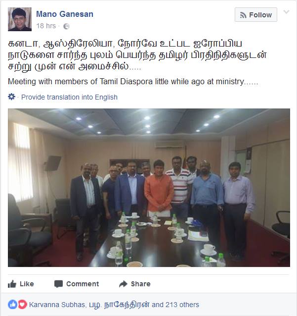Click the RSS feed icon in Follow button
The height and width of the screenshot is (316, 297).
[x=243, y=15]
